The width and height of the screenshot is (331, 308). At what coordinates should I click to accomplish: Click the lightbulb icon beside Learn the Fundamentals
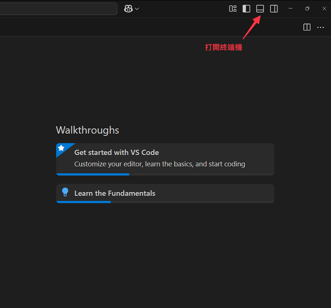(x=65, y=192)
